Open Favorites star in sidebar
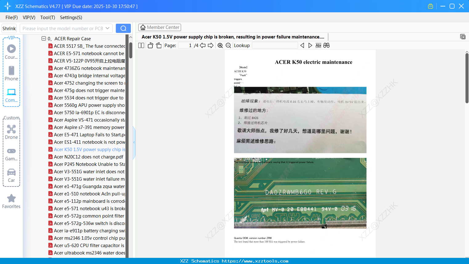The height and width of the screenshot is (264, 469). pos(11,201)
